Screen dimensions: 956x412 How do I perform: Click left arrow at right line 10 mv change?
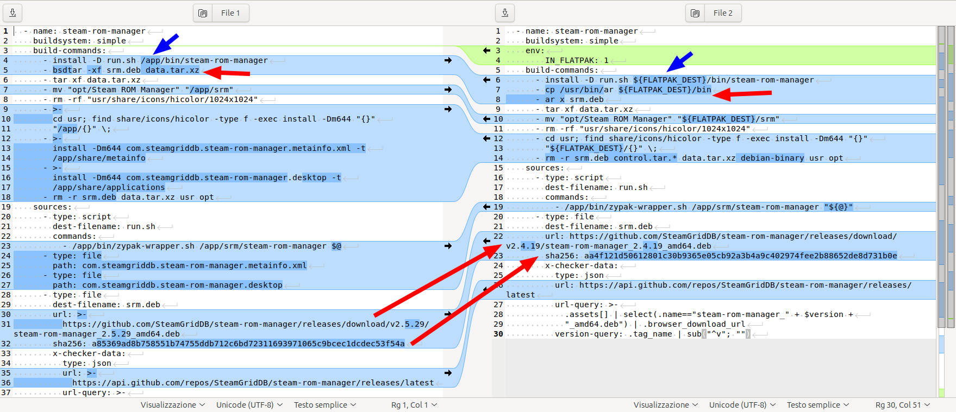(486, 119)
